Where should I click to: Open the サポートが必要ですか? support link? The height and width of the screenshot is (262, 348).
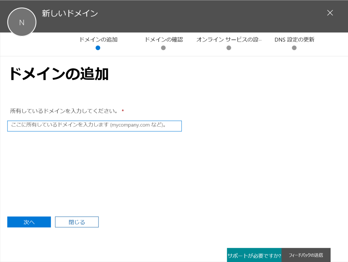pyautogui.click(x=254, y=255)
